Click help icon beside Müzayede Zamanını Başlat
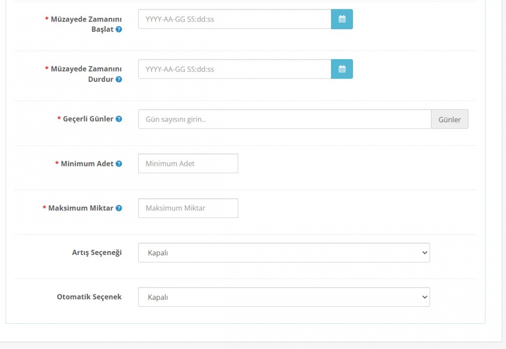Viewport: 506px width, 349px height. tap(119, 29)
